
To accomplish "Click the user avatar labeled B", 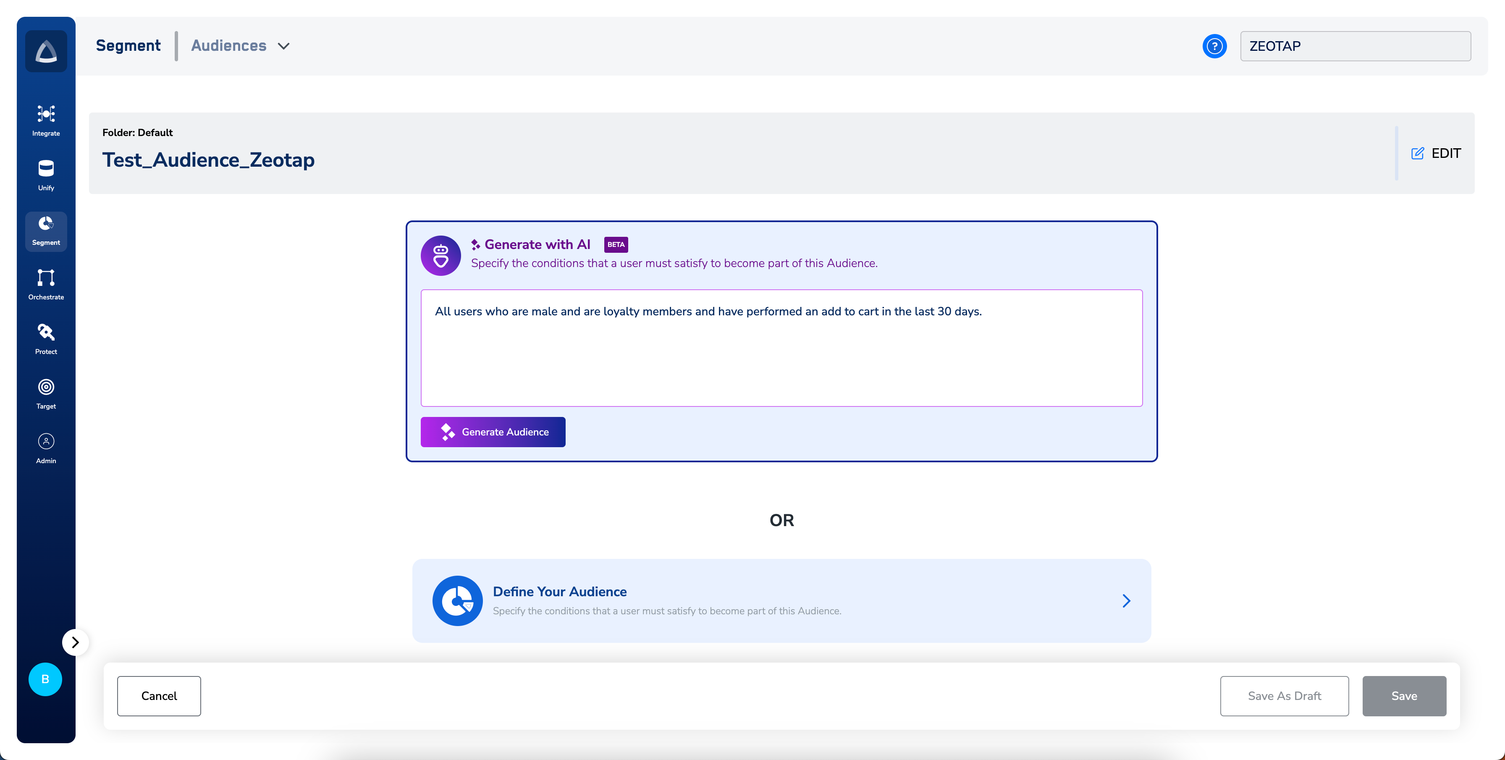I will [x=46, y=679].
